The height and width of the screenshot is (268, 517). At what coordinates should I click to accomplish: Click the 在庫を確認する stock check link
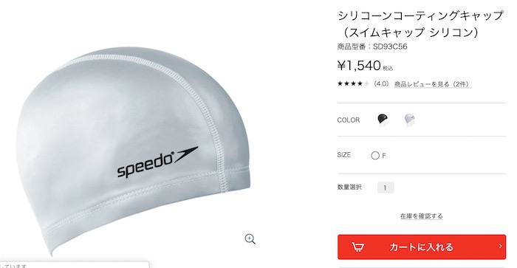(x=422, y=216)
